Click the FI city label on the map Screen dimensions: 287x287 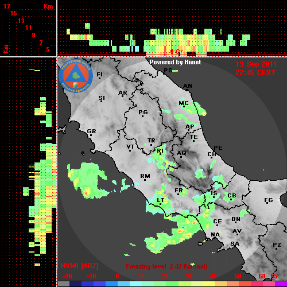[99, 74]
